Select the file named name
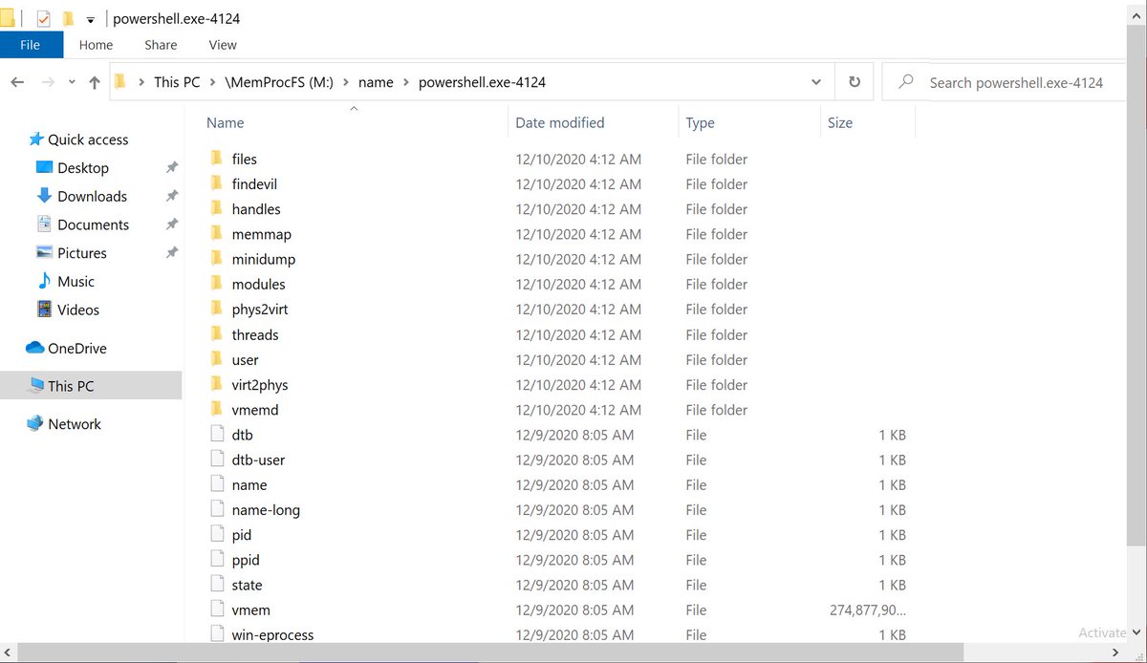The width and height of the screenshot is (1147, 663). click(x=249, y=484)
